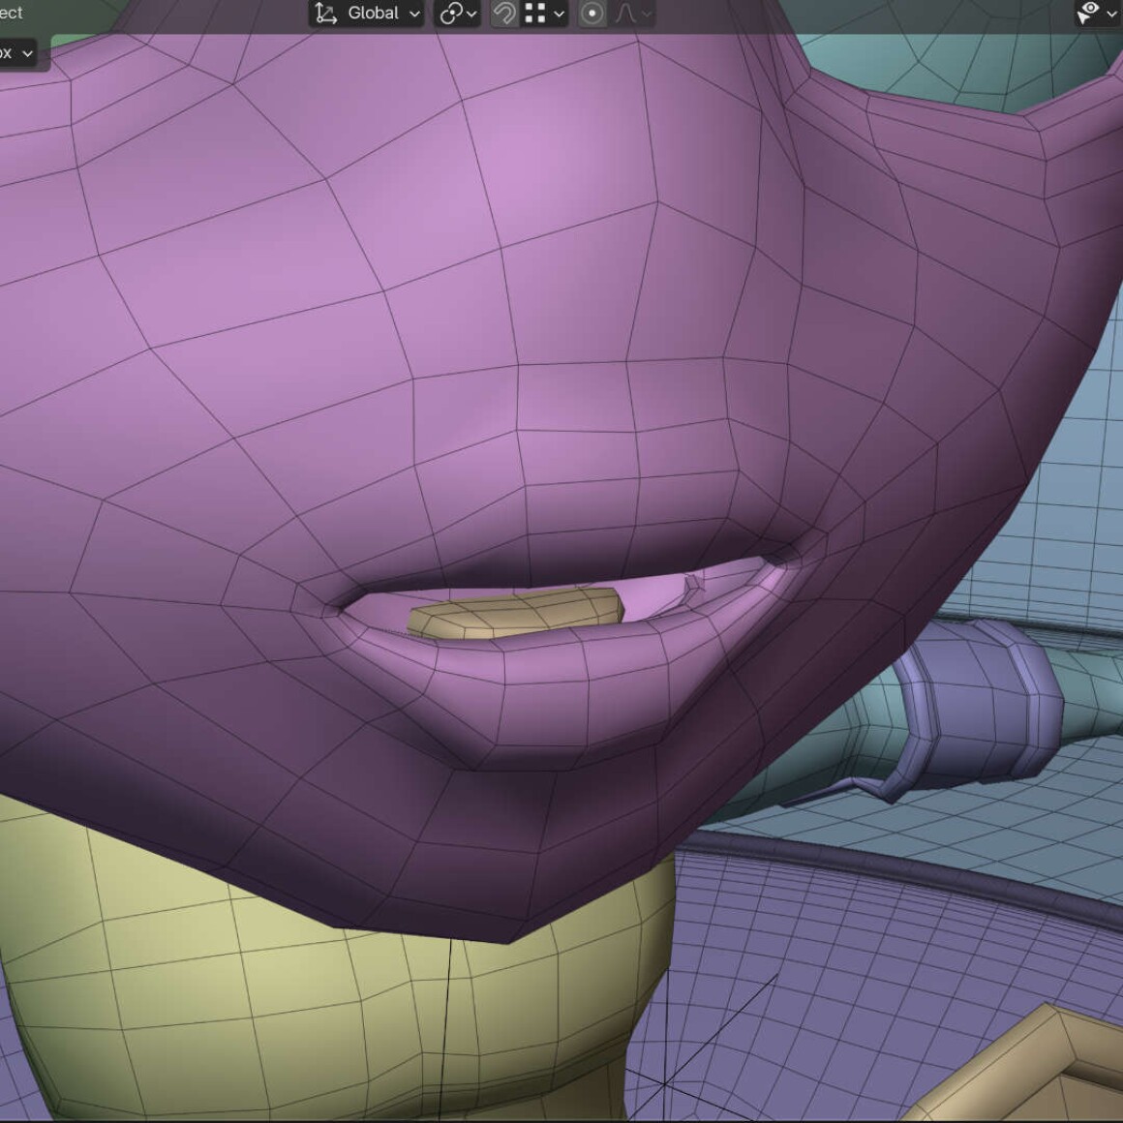Screen dimensions: 1123x1123
Task: Open the transform pivot point dropdown
Action: 458,14
